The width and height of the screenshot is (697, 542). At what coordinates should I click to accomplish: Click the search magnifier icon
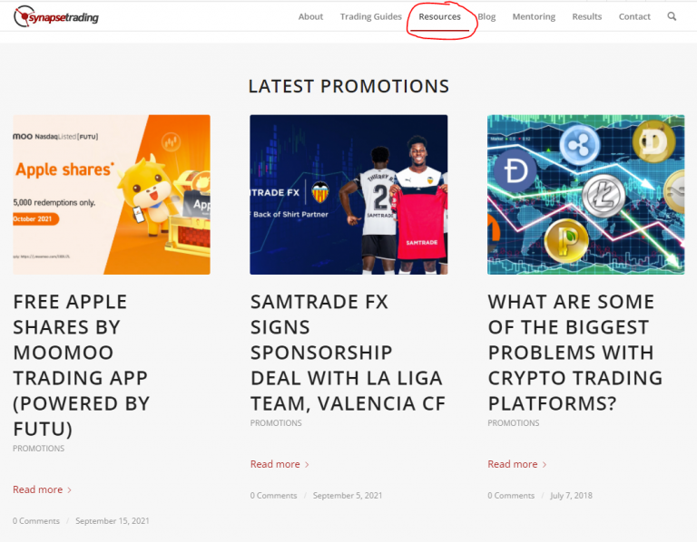(x=672, y=16)
